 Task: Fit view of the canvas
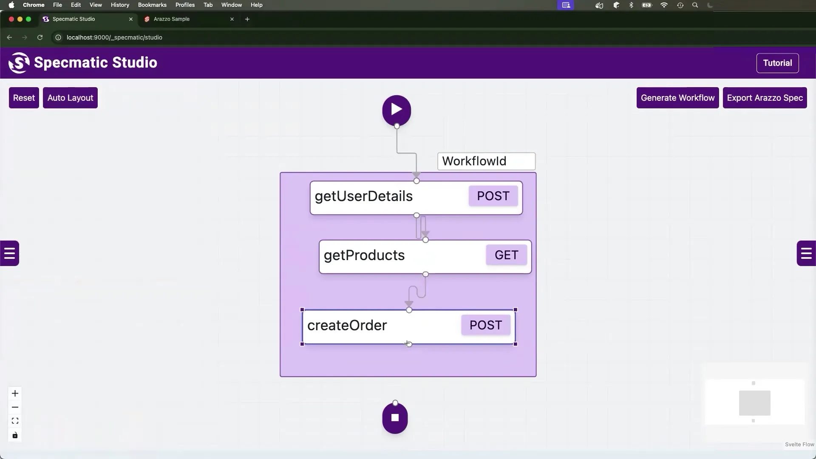tap(15, 421)
